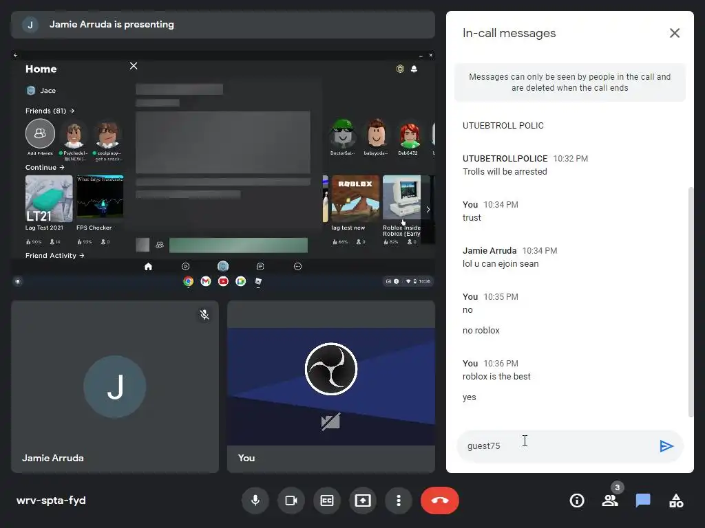Click Jamie Arruda's muted microphone indicator
The image size is (705, 528).
pos(204,315)
